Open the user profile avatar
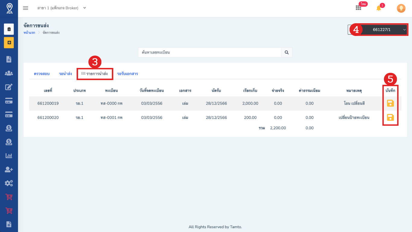The width and height of the screenshot is (412, 232). [x=401, y=8]
